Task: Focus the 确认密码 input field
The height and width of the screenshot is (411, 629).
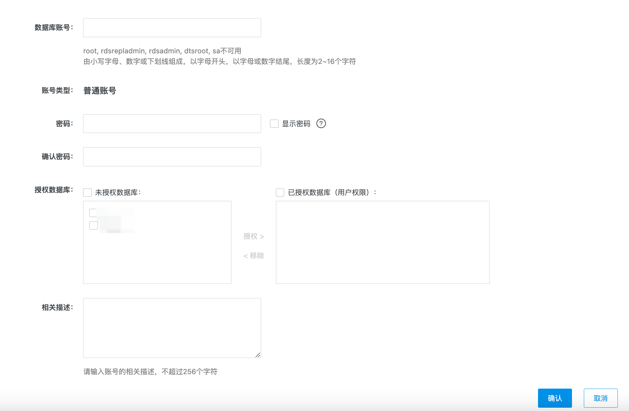Action: pyautogui.click(x=172, y=157)
